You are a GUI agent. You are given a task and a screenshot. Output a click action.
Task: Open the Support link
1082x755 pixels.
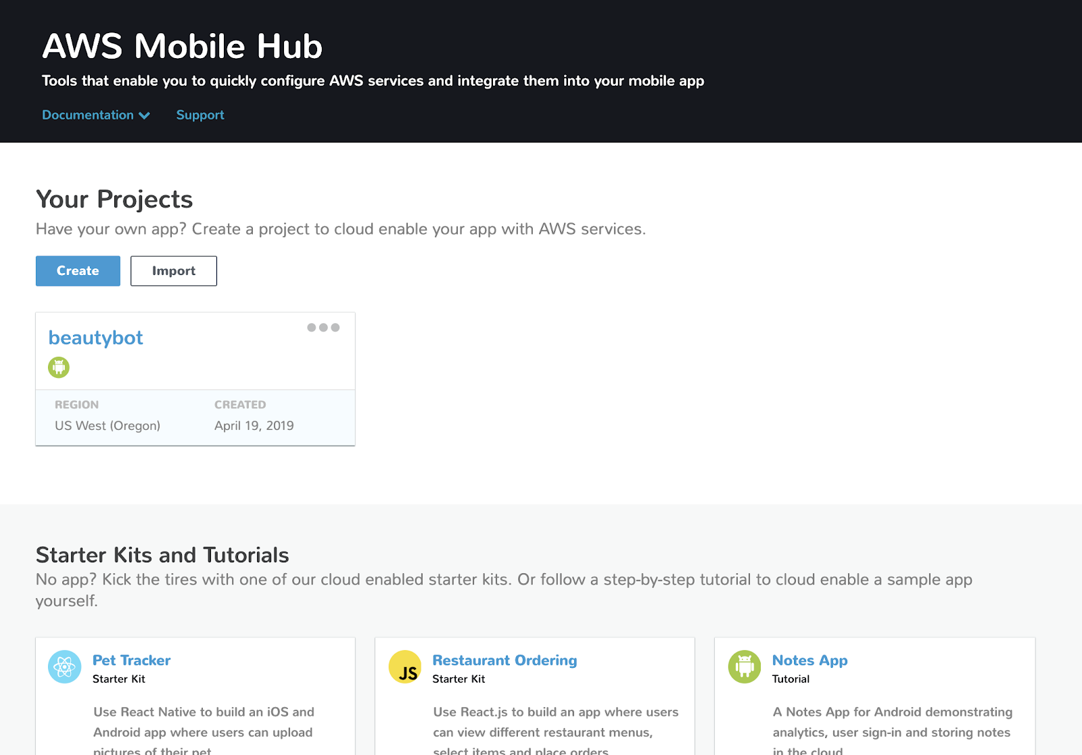click(x=200, y=115)
